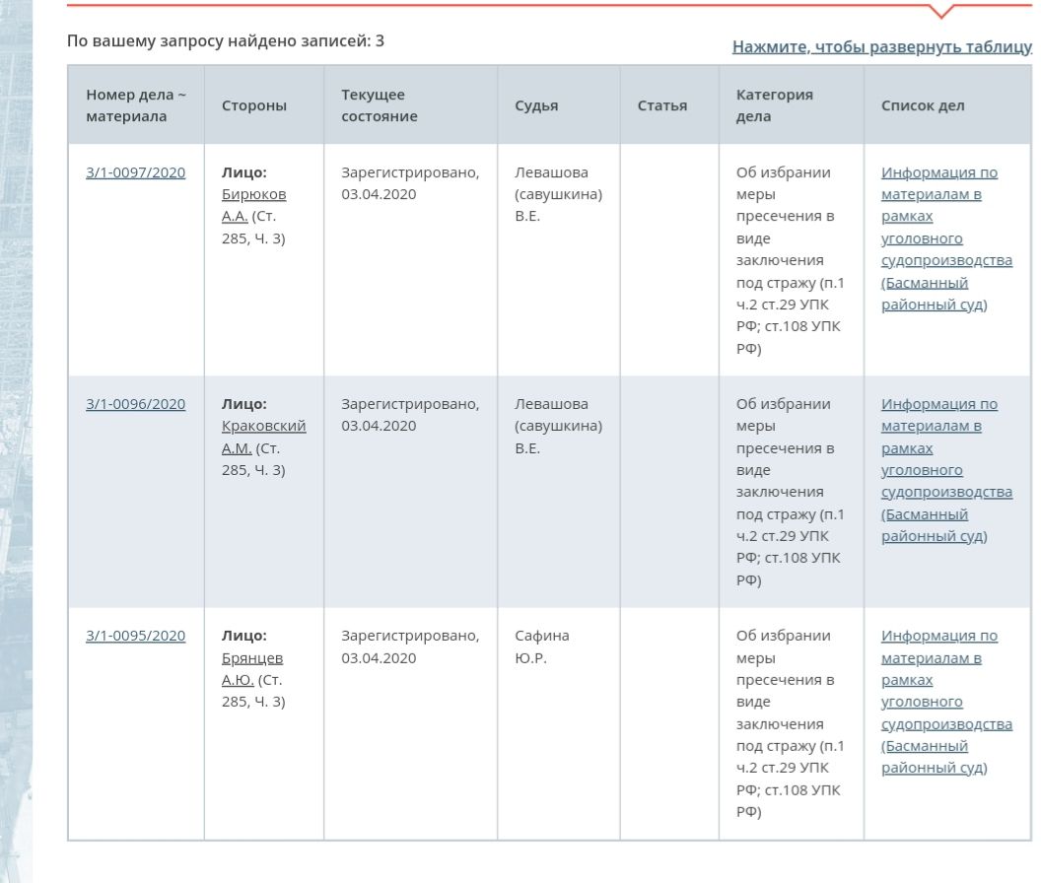Viewport: 1041px width, 883px height.
Task: Open case 3/1-0097/2020
Action: pos(135,172)
